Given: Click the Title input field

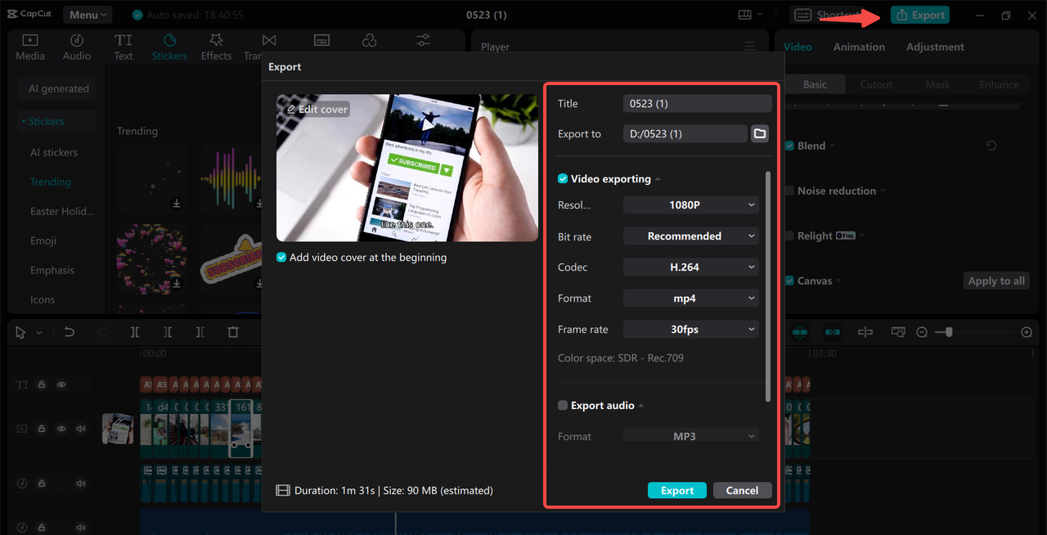Looking at the screenshot, I should pyautogui.click(x=697, y=103).
